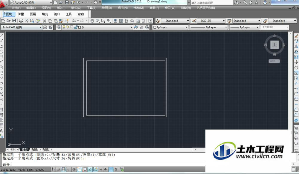
Task: Select the Erase tool in modify toolbar
Action: [296, 36]
